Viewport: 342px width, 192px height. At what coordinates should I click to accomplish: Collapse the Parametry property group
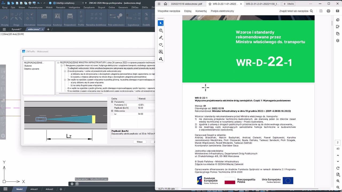112,102
